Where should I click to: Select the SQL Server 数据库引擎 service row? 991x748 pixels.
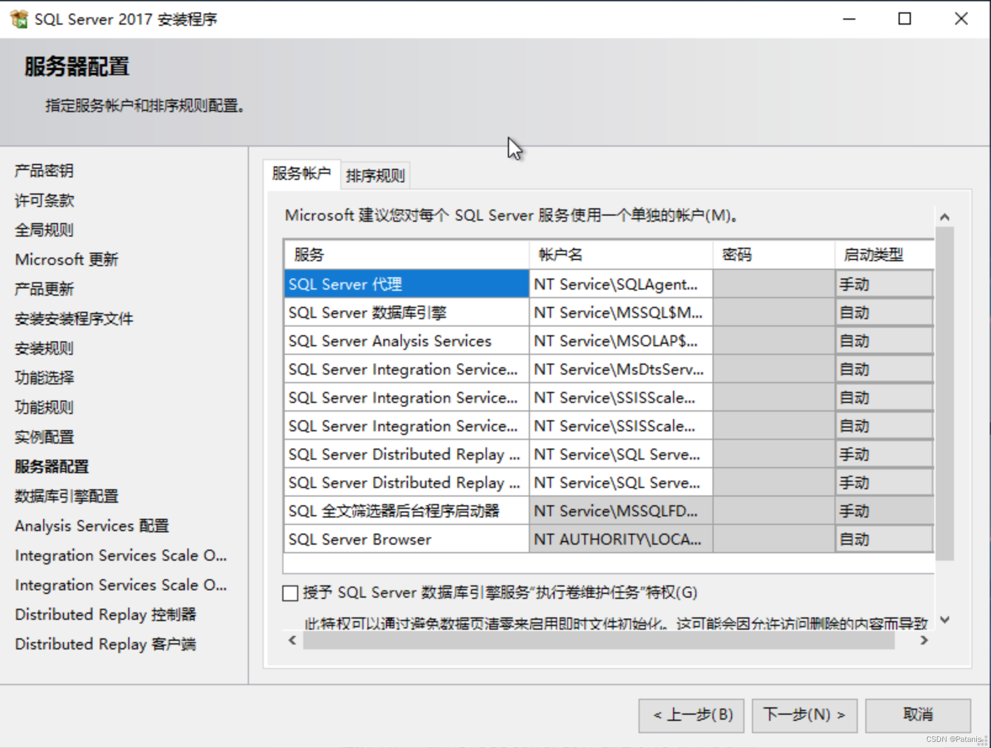[407, 312]
